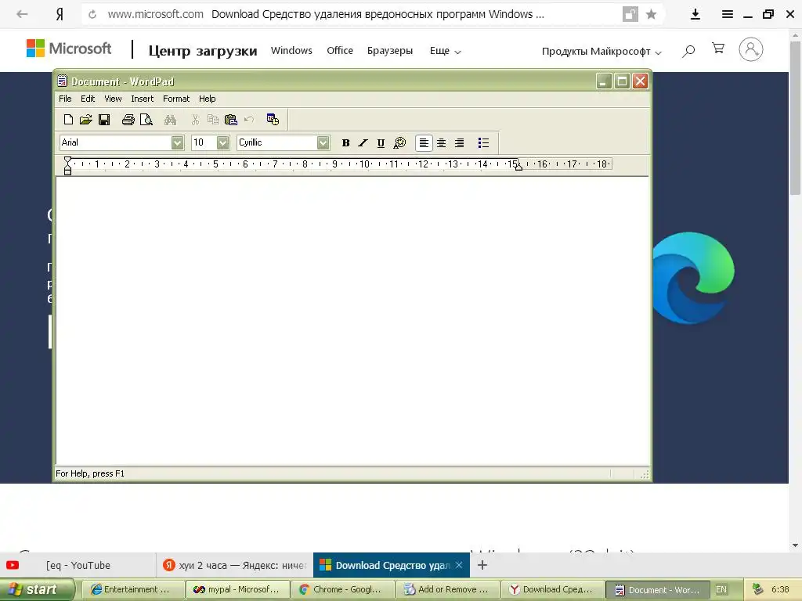Expand the font size 10 dropdown

(223, 142)
